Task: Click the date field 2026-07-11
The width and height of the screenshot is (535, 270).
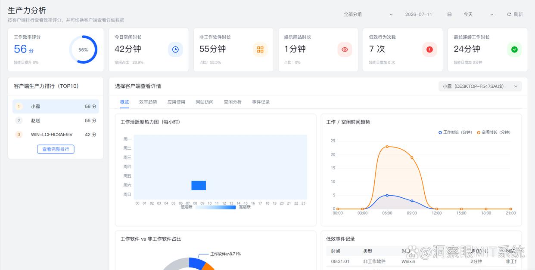Action: [419, 15]
